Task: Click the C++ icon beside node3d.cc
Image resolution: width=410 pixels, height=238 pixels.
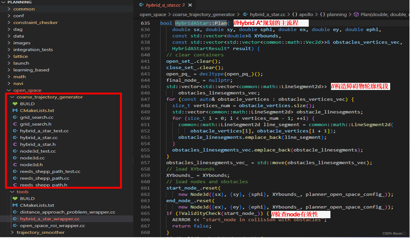Action: pyautogui.click(x=15, y=158)
